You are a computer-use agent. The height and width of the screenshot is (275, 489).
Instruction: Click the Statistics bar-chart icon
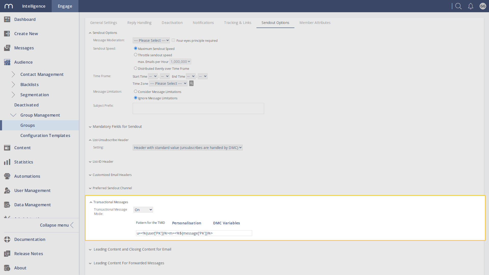pyautogui.click(x=7, y=162)
